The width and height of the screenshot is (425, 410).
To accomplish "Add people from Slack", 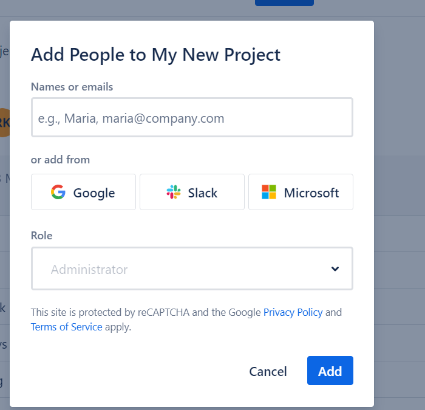I will (192, 193).
